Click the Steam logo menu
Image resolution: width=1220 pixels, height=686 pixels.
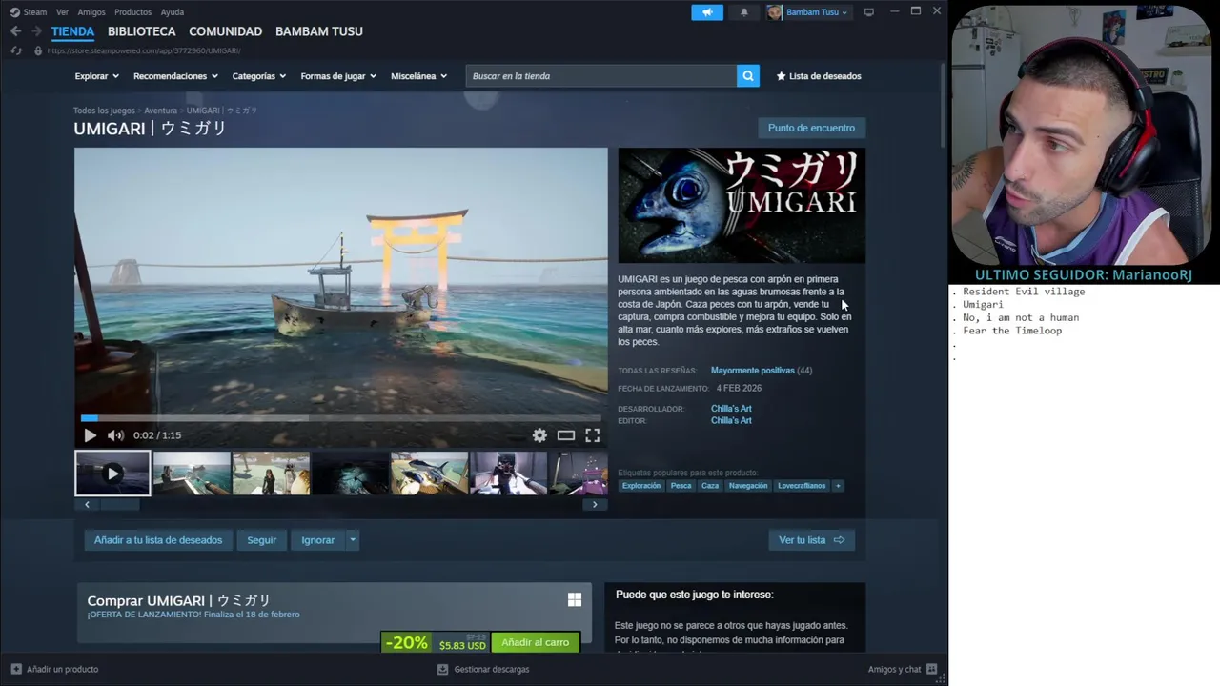pyautogui.click(x=15, y=12)
